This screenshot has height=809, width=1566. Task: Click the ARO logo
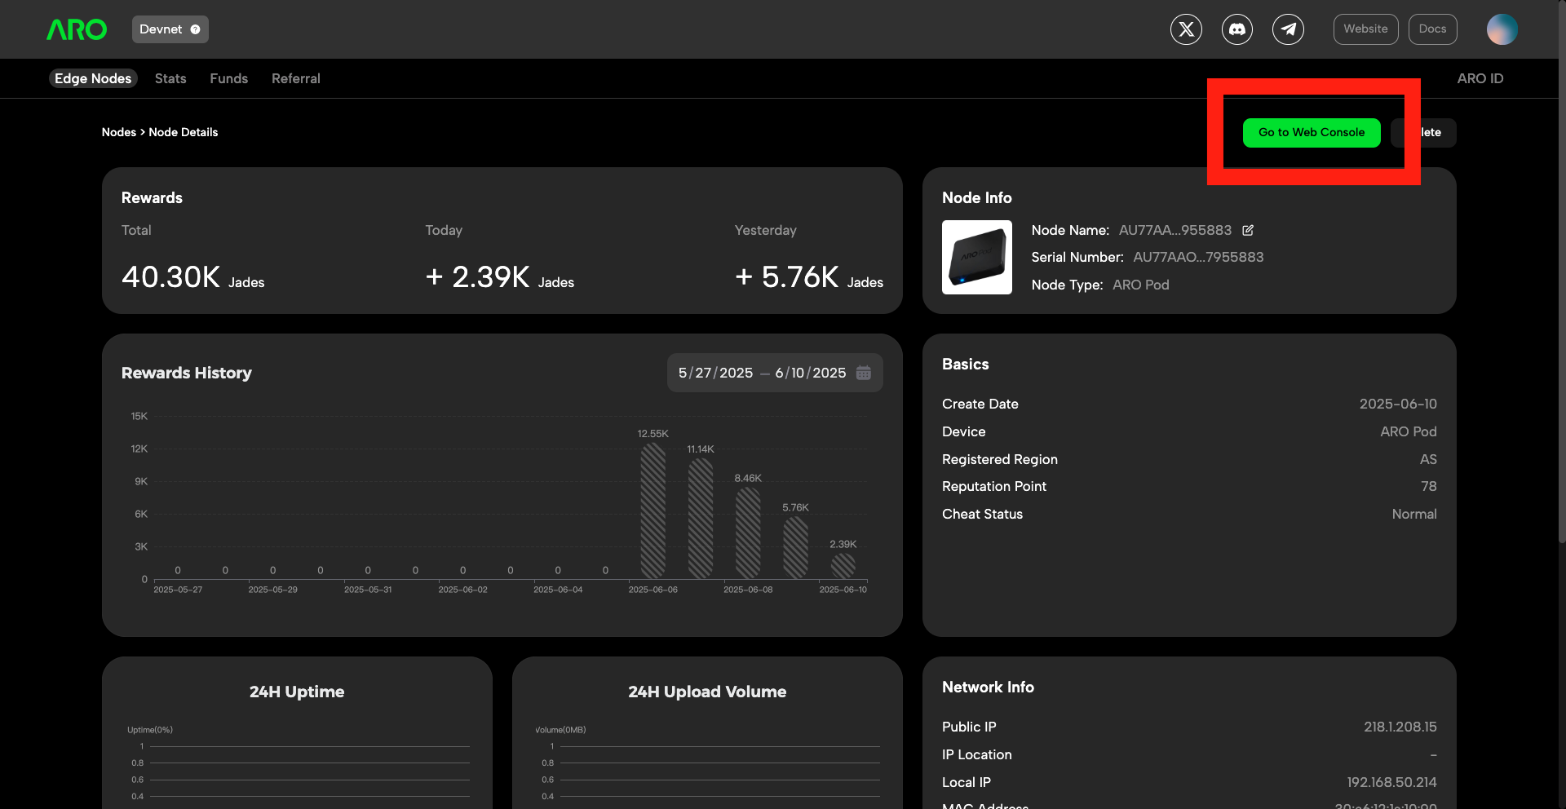pos(77,29)
